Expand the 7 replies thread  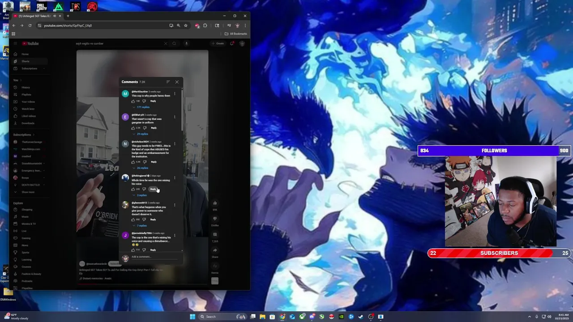click(x=140, y=226)
